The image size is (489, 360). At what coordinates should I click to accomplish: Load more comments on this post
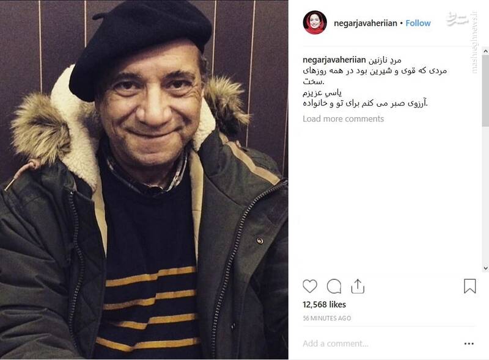pos(343,118)
